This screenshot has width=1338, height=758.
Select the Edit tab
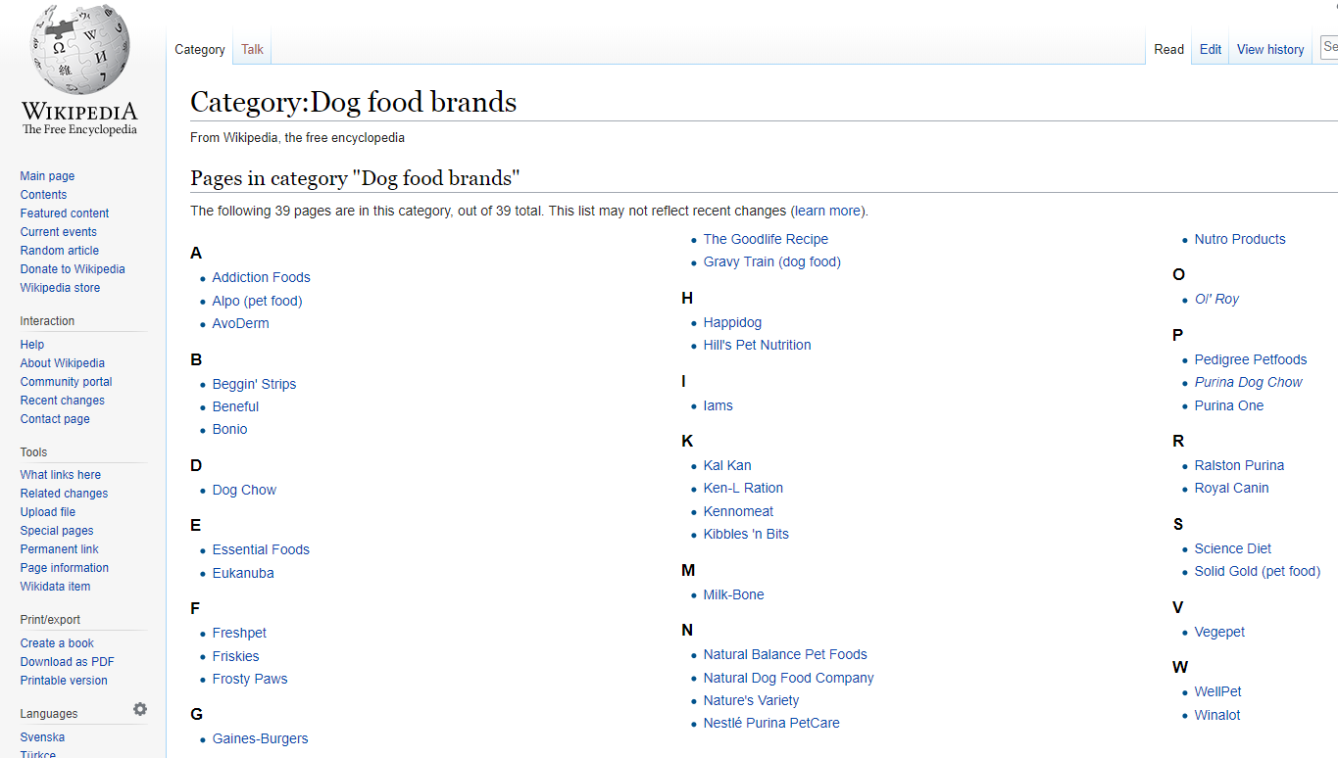point(1211,50)
